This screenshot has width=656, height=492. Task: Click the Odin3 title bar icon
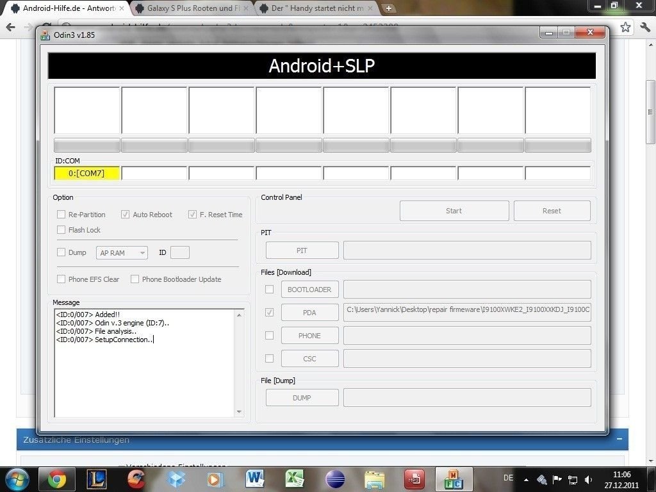pyautogui.click(x=45, y=35)
